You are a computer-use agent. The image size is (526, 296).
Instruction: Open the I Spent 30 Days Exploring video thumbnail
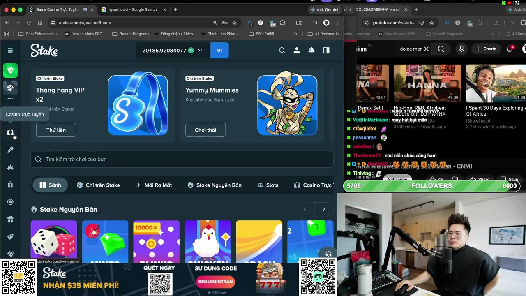point(496,83)
